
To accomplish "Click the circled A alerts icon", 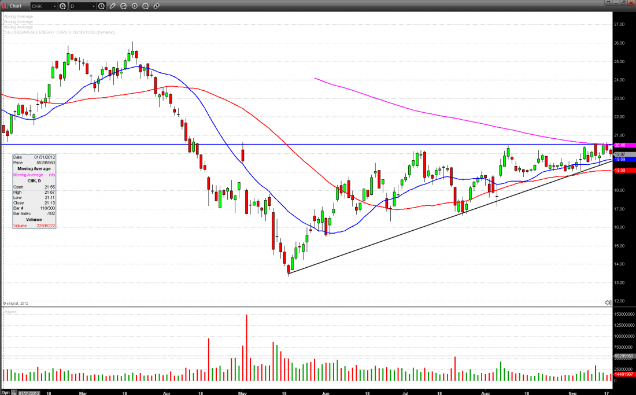I will [x=146, y=6].
